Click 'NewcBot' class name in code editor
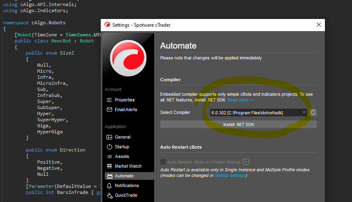This screenshot has width=352, height=202. click(x=61, y=41)
